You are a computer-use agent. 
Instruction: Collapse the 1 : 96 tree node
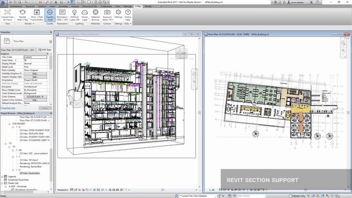point(13,150)
